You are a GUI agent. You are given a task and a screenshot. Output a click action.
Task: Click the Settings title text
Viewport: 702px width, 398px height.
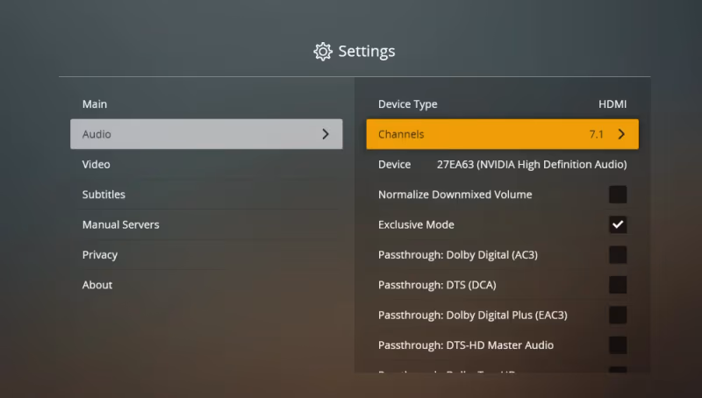[x=367, y=52]
